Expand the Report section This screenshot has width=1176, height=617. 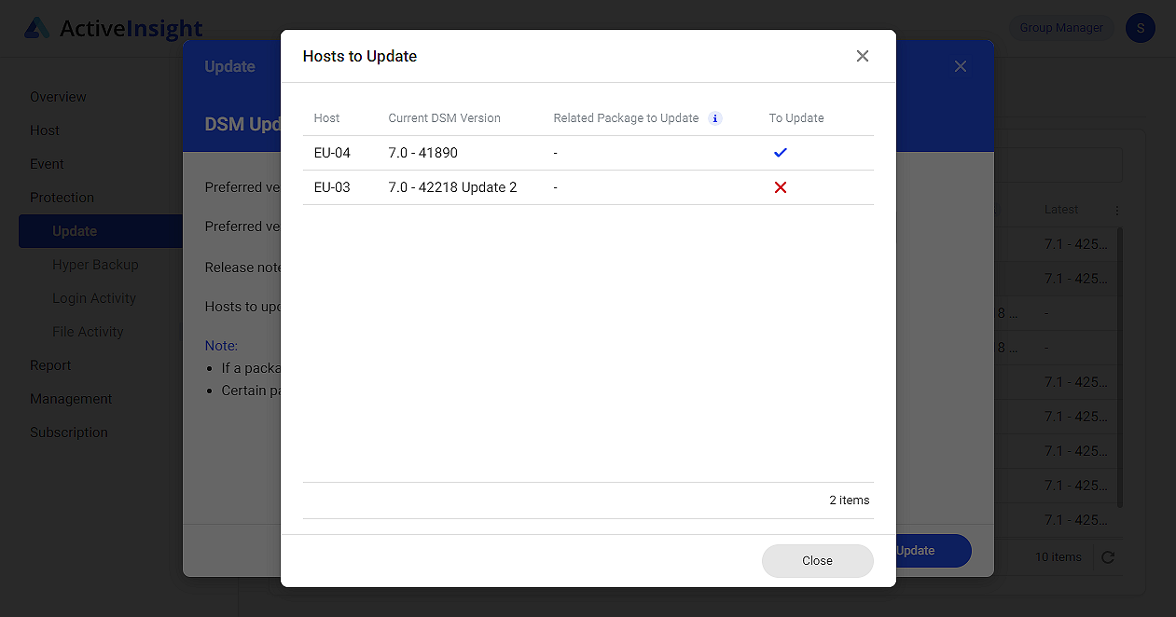coord(50,364)
